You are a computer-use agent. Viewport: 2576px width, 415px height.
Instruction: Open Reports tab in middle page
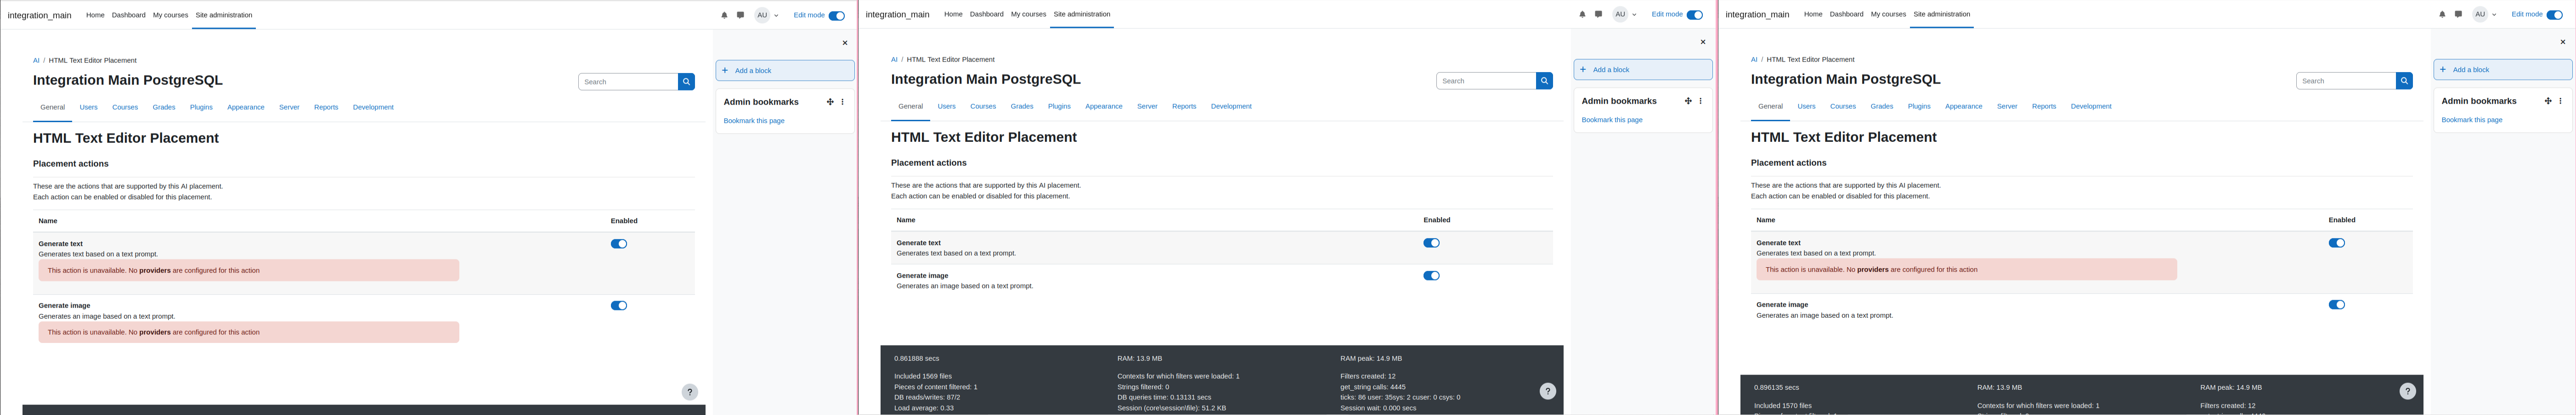point(1184,106)
